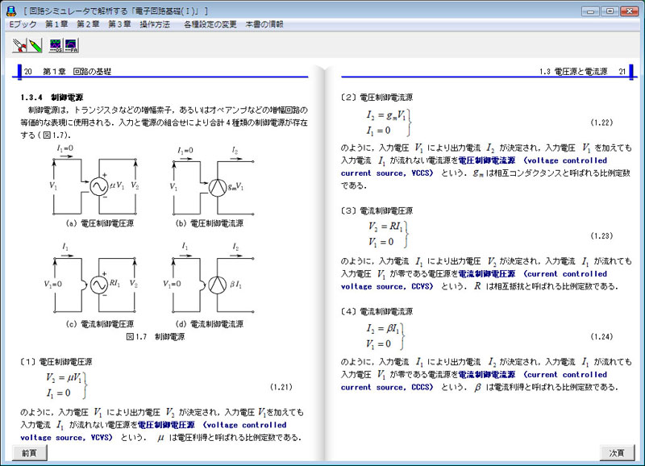
Task: Go to the previous page with 前頁
Action: pyautogui.click(x=29, y=453)
